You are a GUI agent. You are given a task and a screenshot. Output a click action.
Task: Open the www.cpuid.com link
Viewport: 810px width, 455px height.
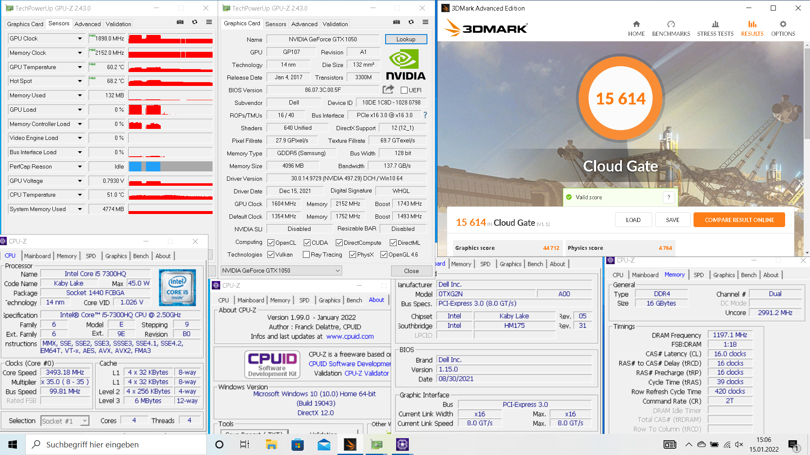[350, 336]
